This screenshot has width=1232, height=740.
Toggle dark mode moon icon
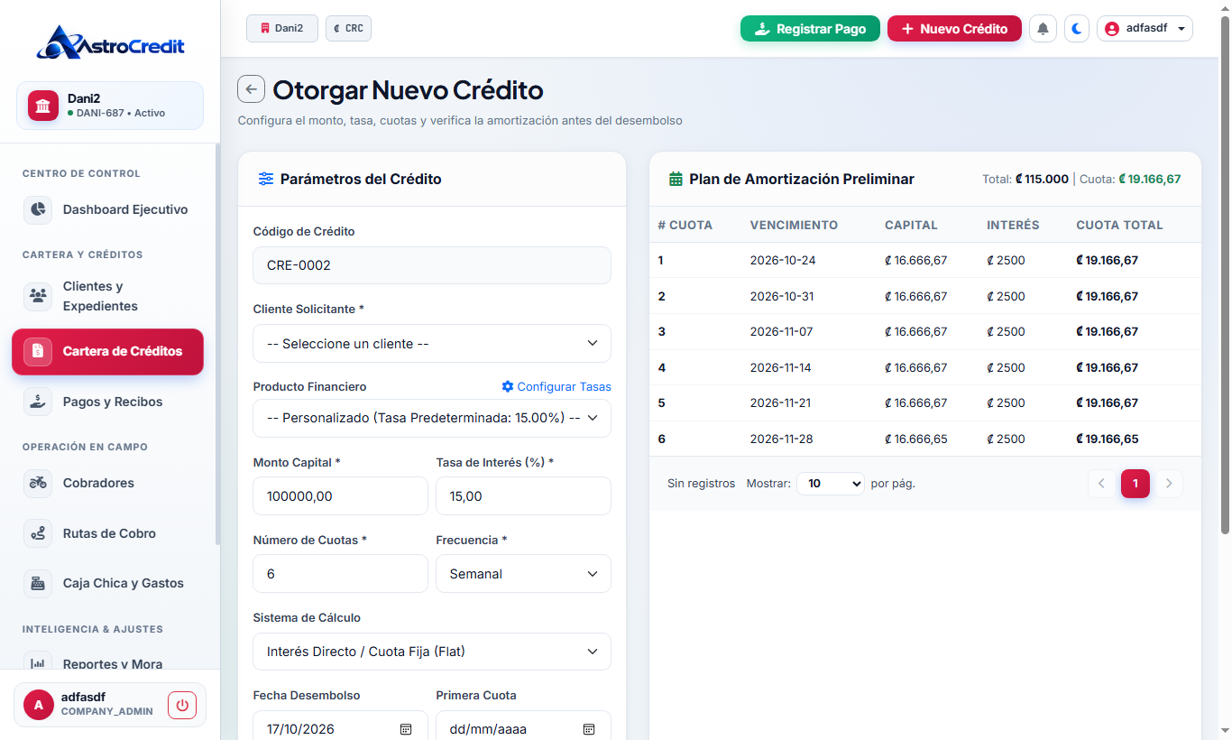[1077, 29]
